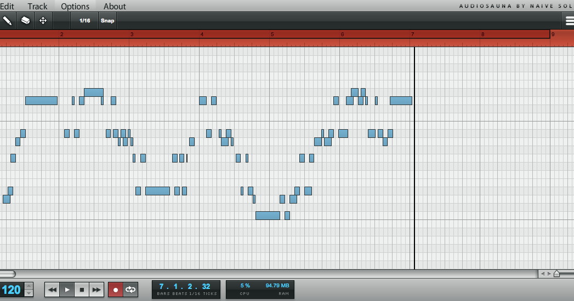The image size is (574, 301).
Task: Toggle the Snap button
Action: [x=107, y=20]
